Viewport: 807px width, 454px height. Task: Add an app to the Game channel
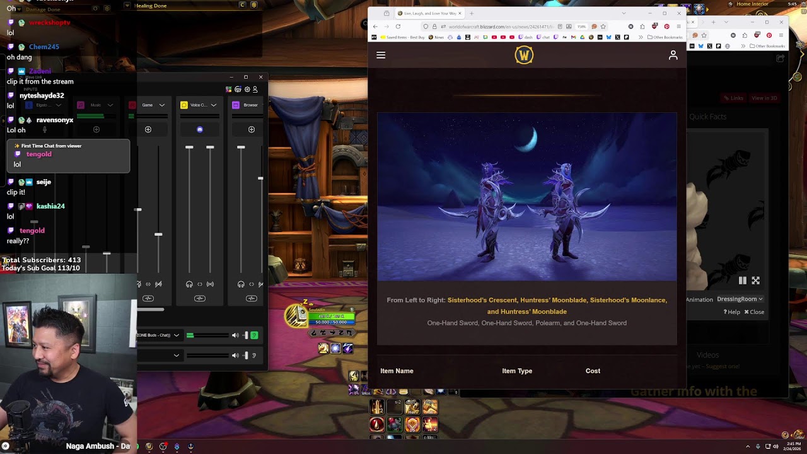click(148, 129)
